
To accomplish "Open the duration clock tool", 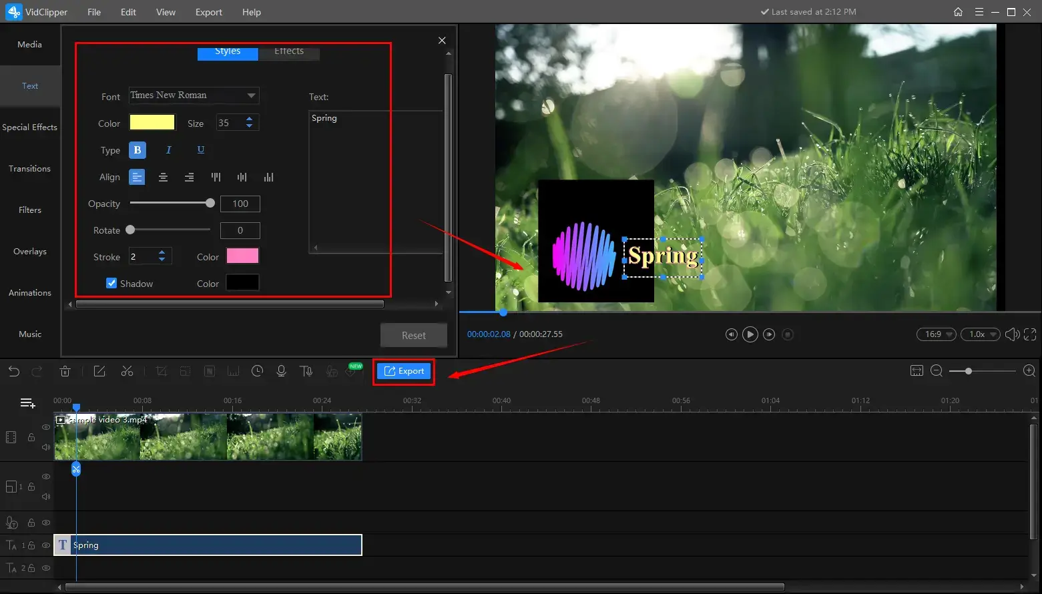I will click(x=257, y=371).
